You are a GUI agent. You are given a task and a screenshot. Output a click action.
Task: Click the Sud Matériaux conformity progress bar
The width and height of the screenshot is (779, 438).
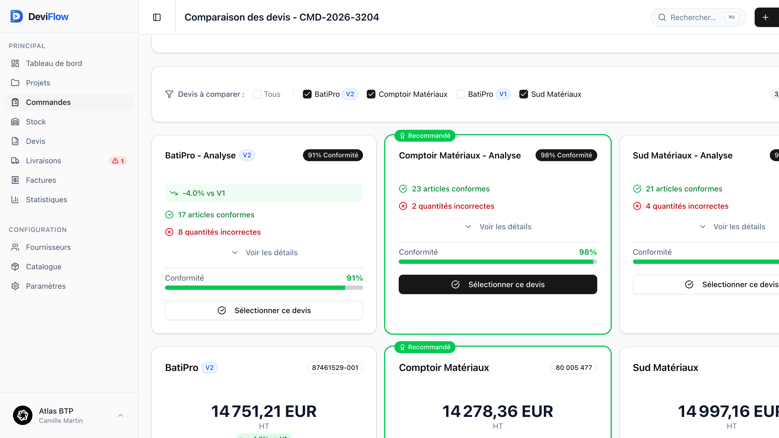pos(706,261)
